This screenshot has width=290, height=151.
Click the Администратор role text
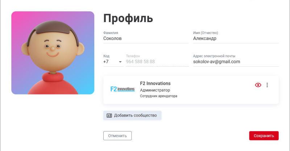click(155, 90)
